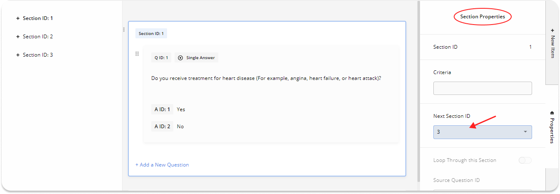
Task: Click the lock icon on Properties tab
Action: (552, 113)
